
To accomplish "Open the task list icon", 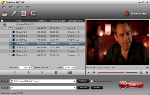I will [23, 14].
